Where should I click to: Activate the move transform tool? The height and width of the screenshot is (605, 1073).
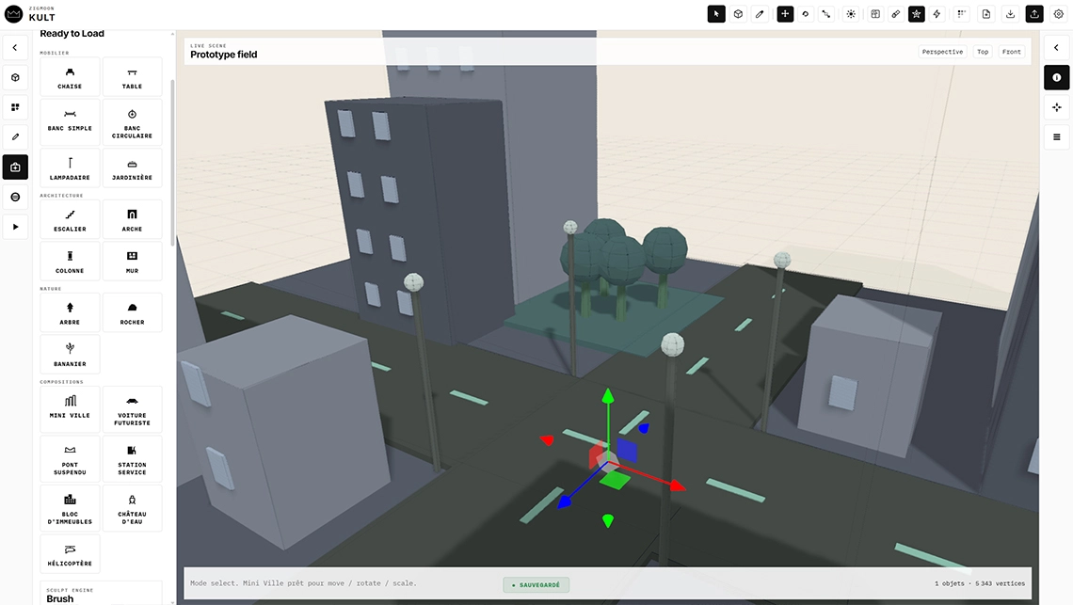pyautogui.click(x=785, y=14)
